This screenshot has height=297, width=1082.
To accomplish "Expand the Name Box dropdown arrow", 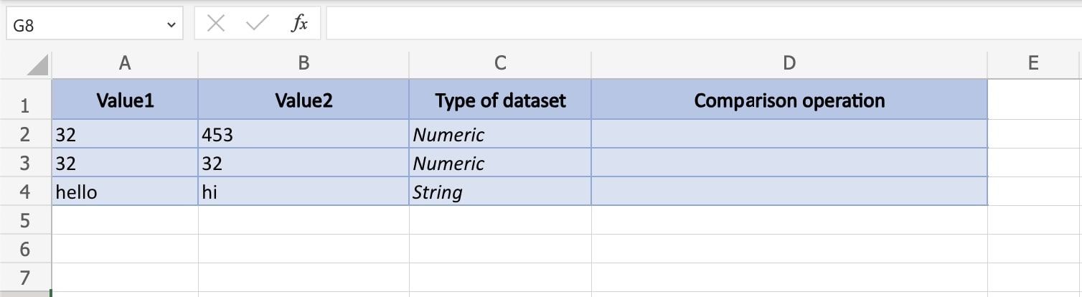I will point(171,26).
